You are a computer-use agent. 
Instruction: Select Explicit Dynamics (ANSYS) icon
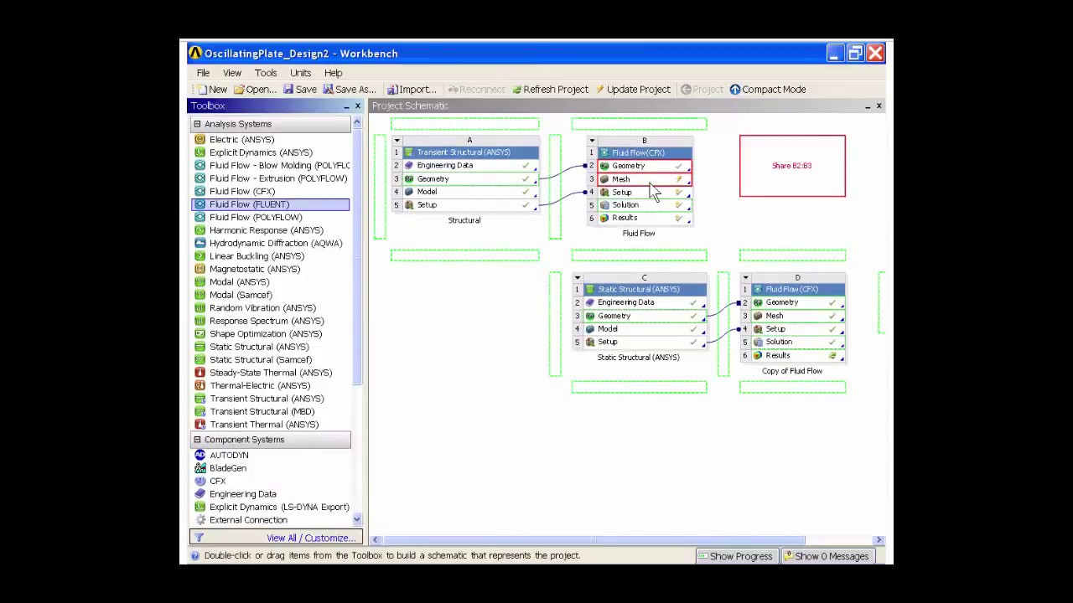coord(200,152)
